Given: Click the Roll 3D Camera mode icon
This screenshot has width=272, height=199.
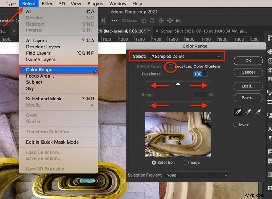Looking at the screenshot, I should point(153,21).
